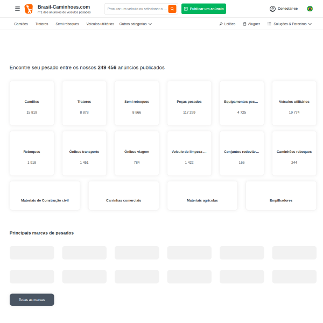Open the Peças pesados category card

tap(189, 103)
